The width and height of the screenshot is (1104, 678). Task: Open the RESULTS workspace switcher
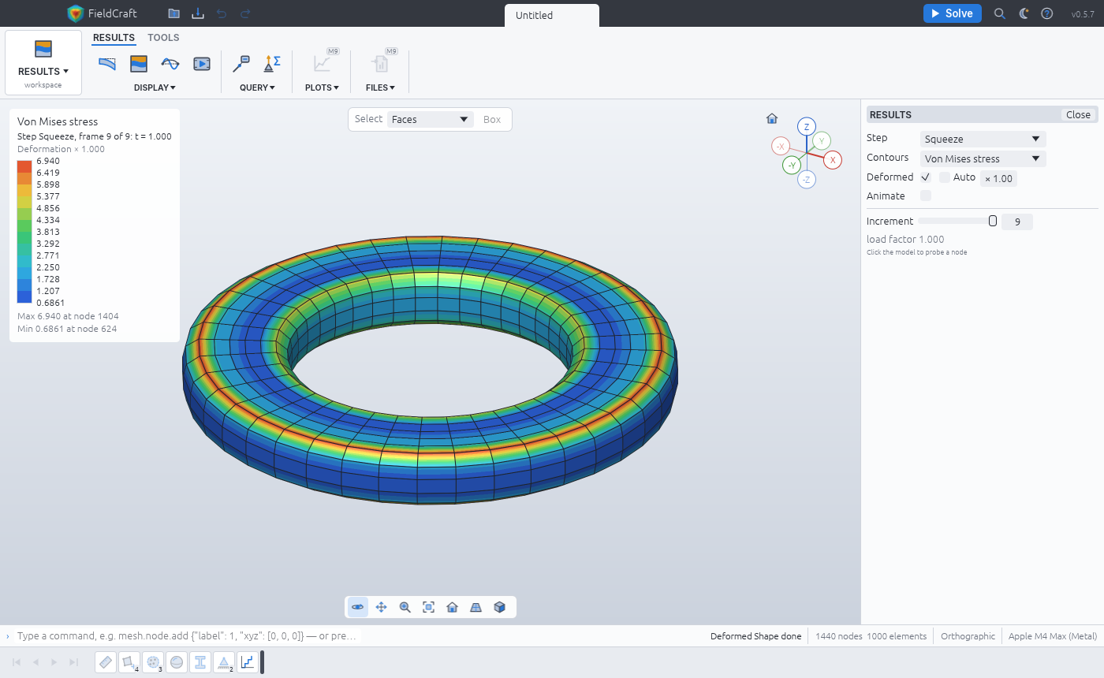[43, 63]
